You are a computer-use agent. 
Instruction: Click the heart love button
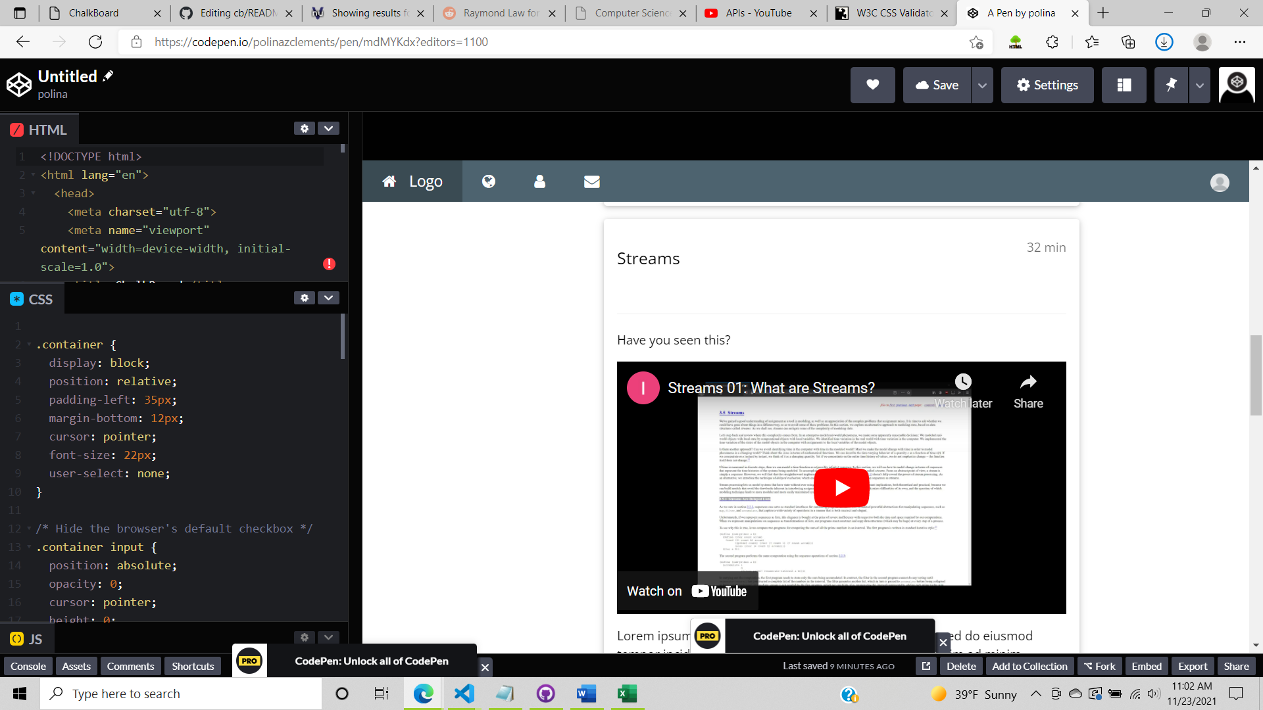[x=872, y=85]
